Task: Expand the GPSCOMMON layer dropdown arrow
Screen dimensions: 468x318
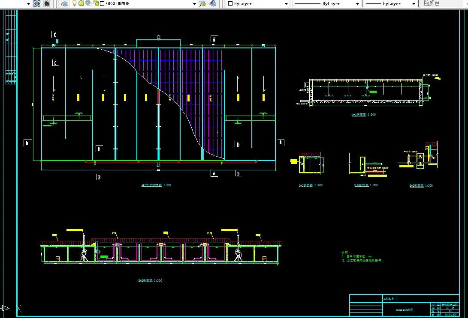Action: (x=195, y=4)
